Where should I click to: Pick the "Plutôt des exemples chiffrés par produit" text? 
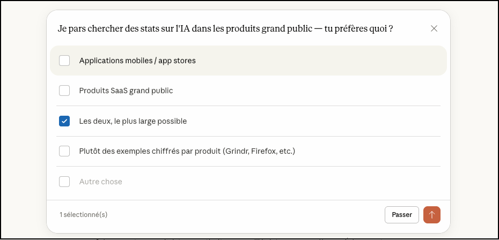click(149, 151)
